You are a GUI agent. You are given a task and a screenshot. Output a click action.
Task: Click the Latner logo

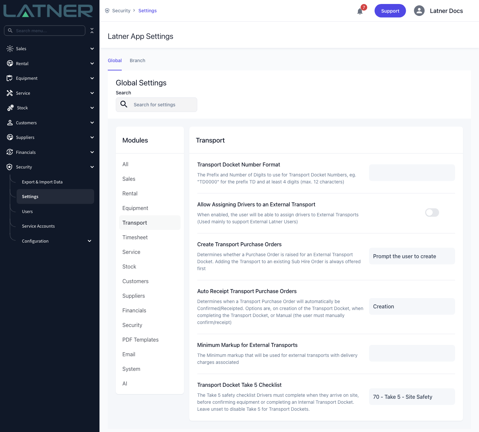(48, 11)
